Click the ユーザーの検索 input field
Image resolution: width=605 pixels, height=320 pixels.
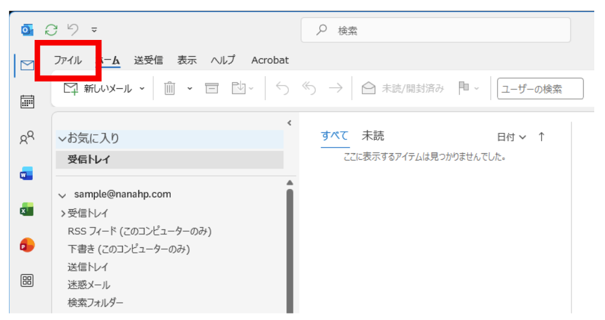540,89
